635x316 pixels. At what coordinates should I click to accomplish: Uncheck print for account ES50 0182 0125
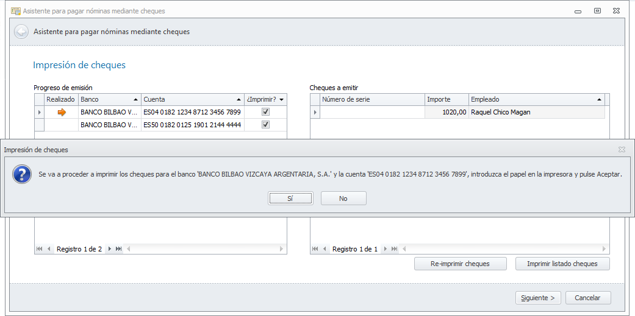click(x=266, y=125)
